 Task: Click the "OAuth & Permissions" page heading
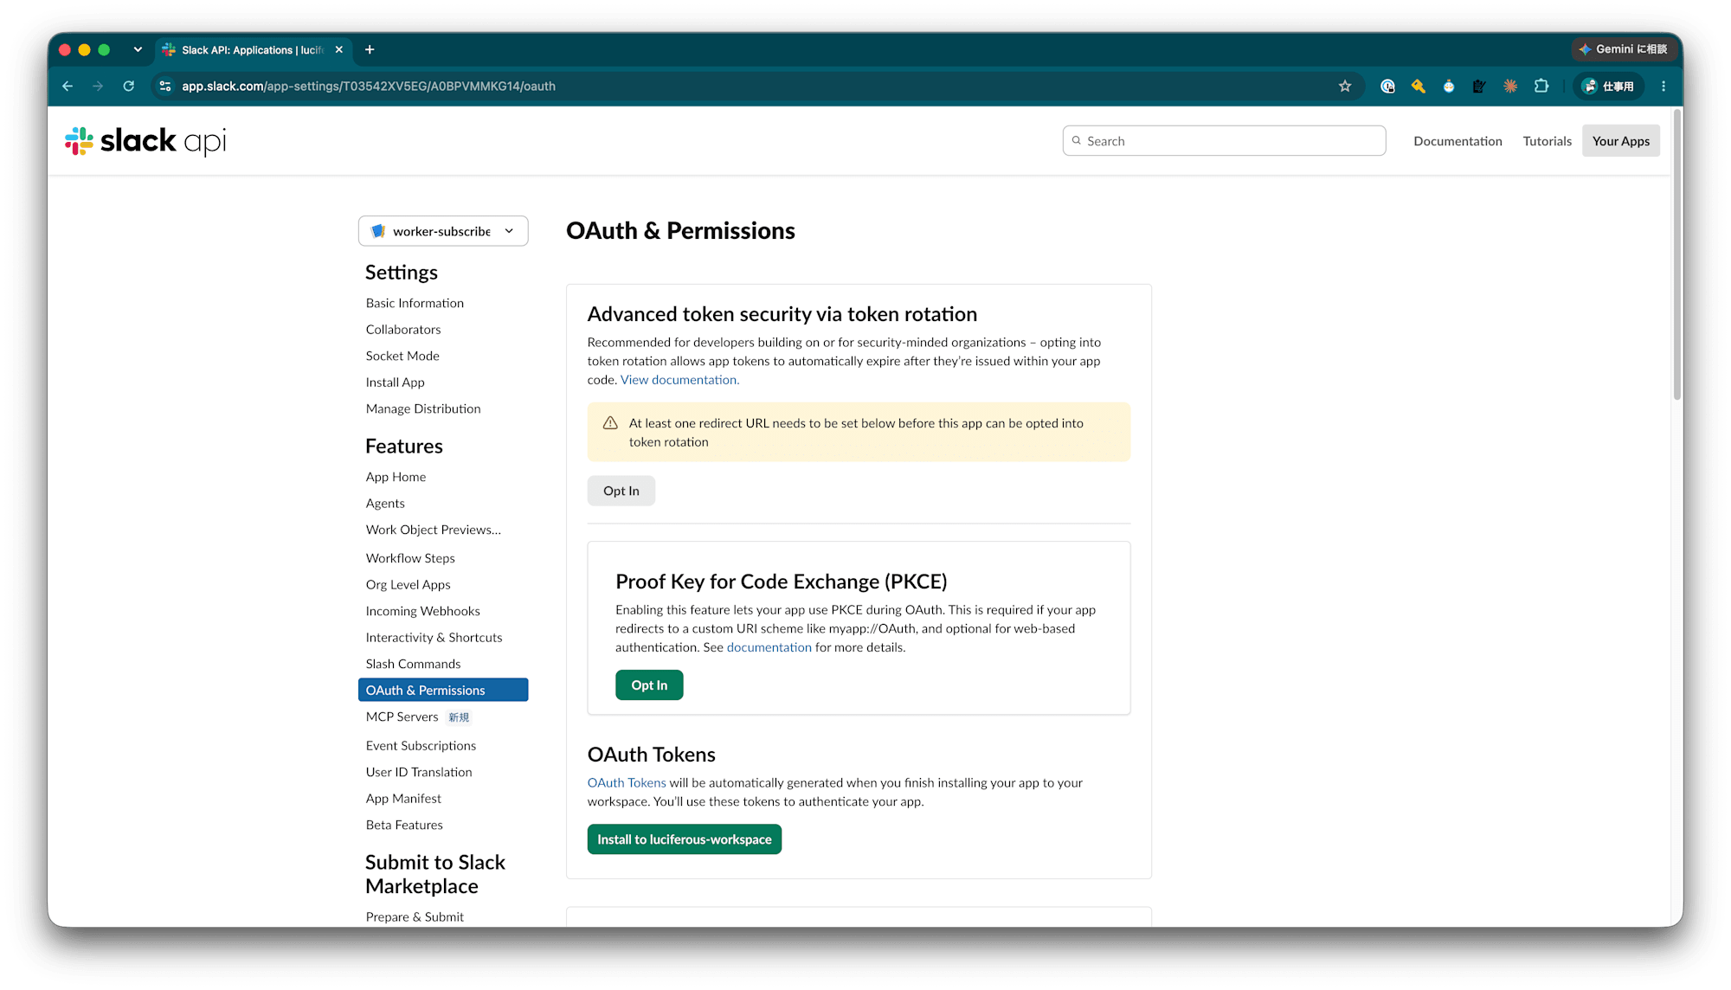coord(680,231)
